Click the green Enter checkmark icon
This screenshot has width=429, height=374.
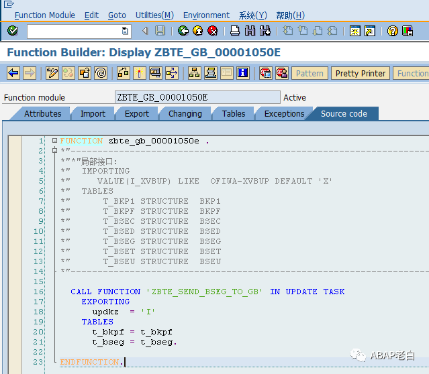[13, 31]
